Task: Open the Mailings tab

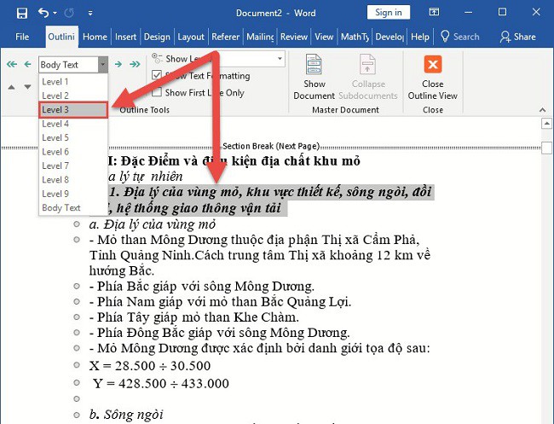Action: pos(260,37)
